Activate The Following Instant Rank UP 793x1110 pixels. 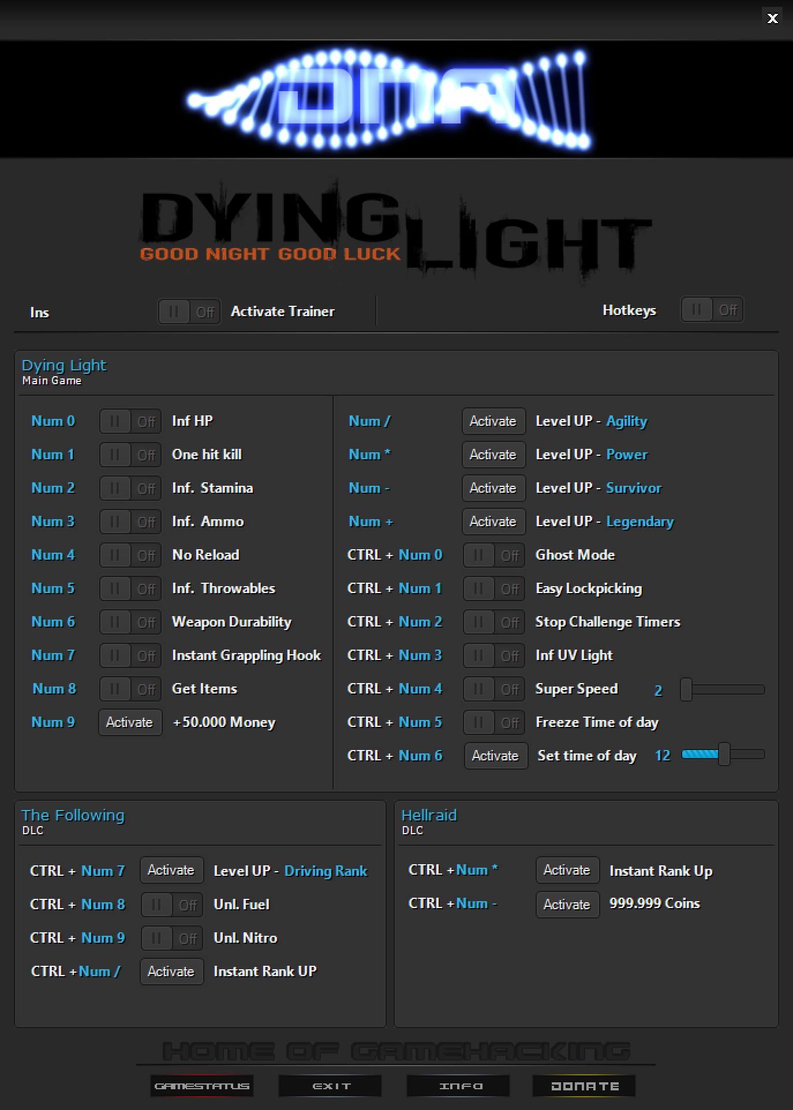(171, 972)
